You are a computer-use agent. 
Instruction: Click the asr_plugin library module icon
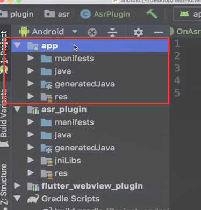pyautogui.click(x=33, y=110)
